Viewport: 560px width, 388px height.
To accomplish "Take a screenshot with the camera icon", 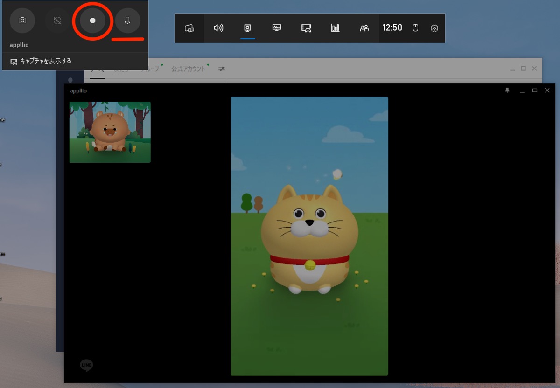I will point(22,20).
